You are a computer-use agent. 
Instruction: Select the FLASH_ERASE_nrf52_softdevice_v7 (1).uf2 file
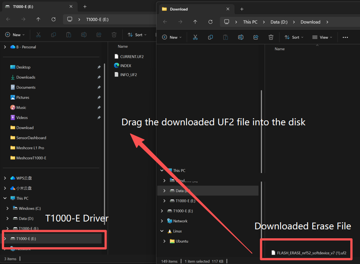(x=312, y=253)
